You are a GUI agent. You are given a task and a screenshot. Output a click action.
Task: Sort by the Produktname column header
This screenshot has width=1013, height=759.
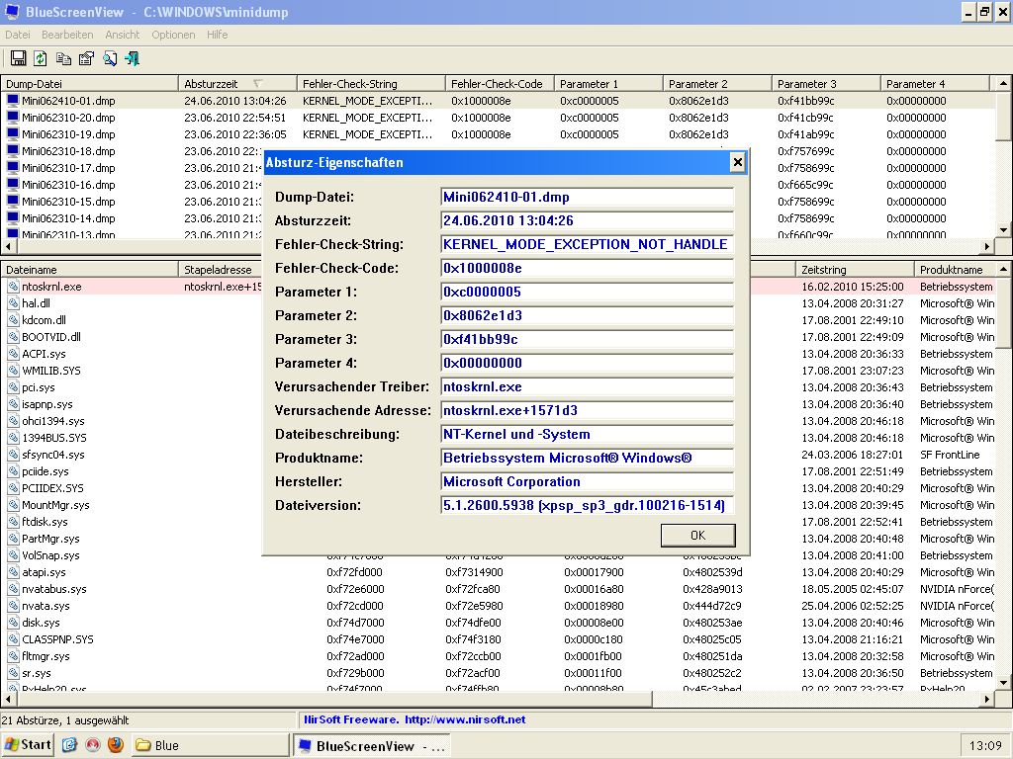957,270
